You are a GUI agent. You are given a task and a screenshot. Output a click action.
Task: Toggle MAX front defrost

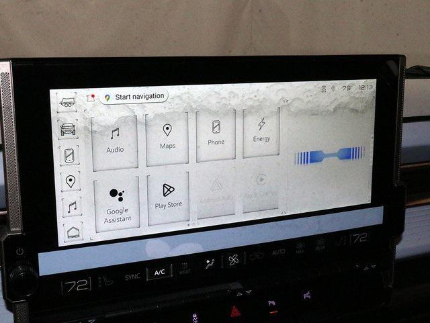300,247
